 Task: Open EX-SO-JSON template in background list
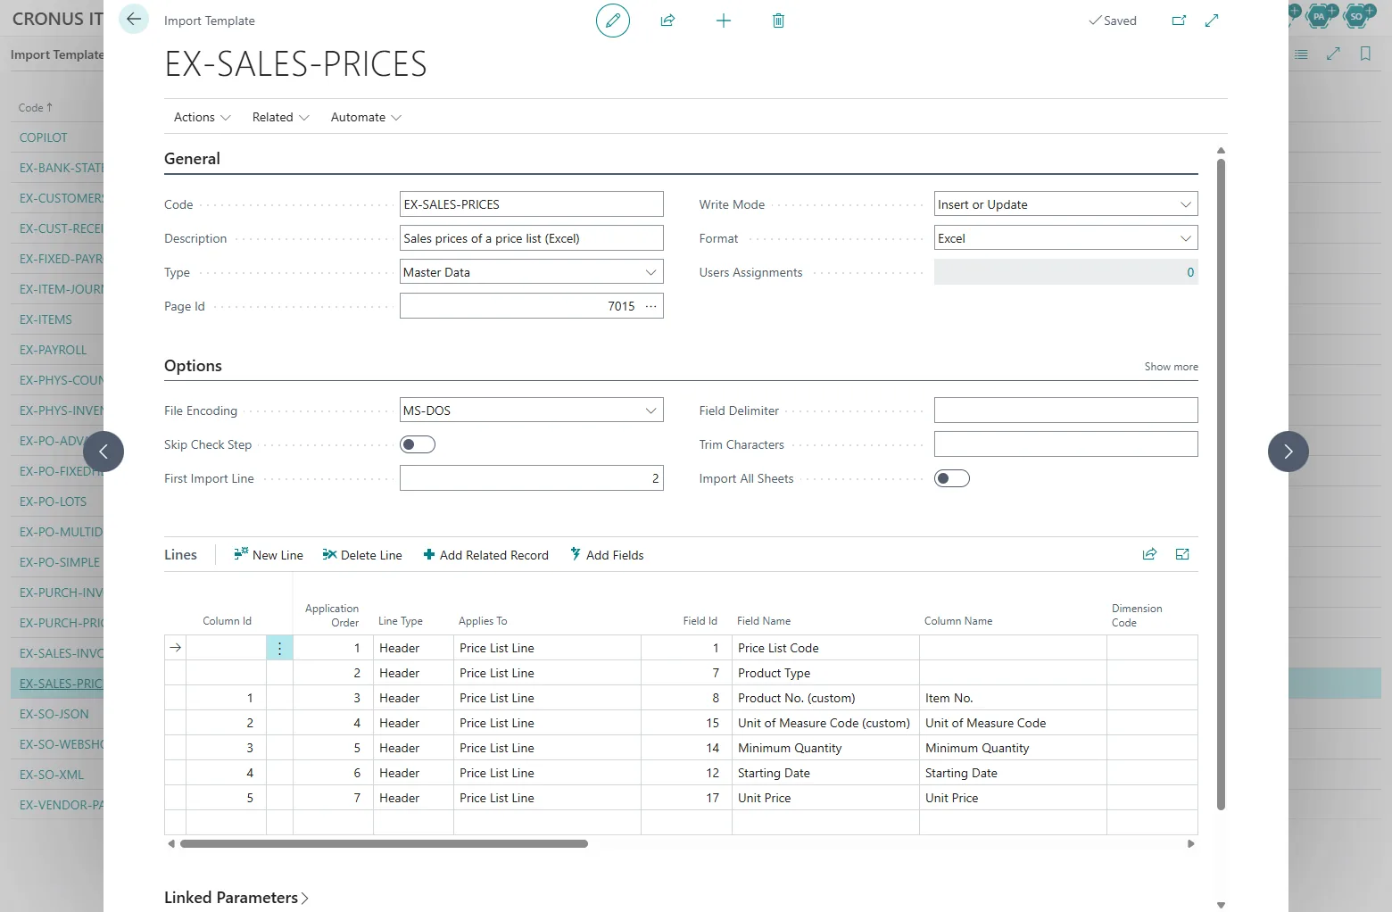click(54, 714)
